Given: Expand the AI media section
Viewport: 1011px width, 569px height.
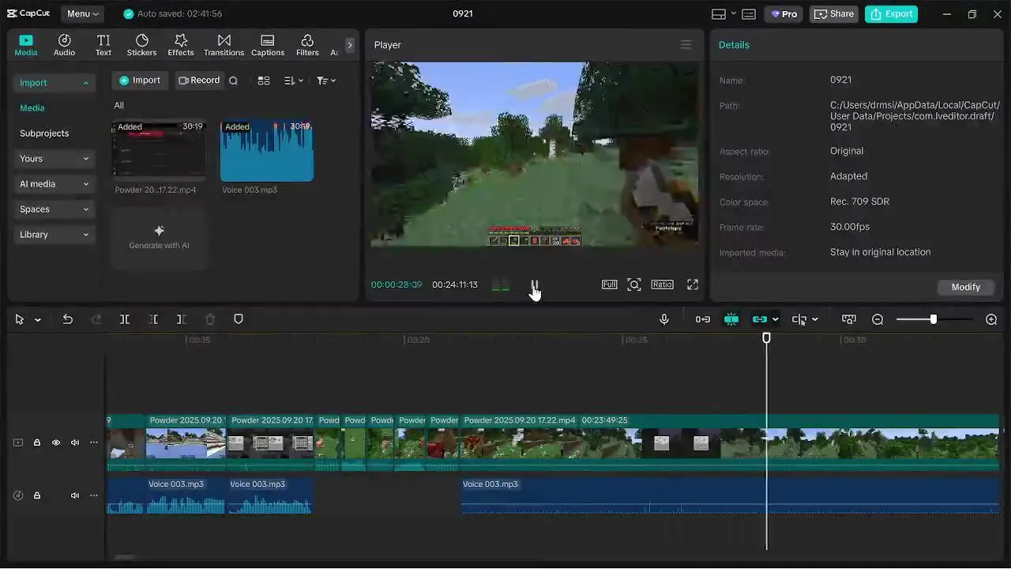Looking at the screenshot, I should pos(54,183).
